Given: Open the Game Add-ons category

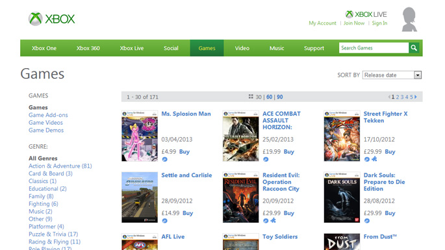Looking at the screenshot, I should [x=48, y=115].
